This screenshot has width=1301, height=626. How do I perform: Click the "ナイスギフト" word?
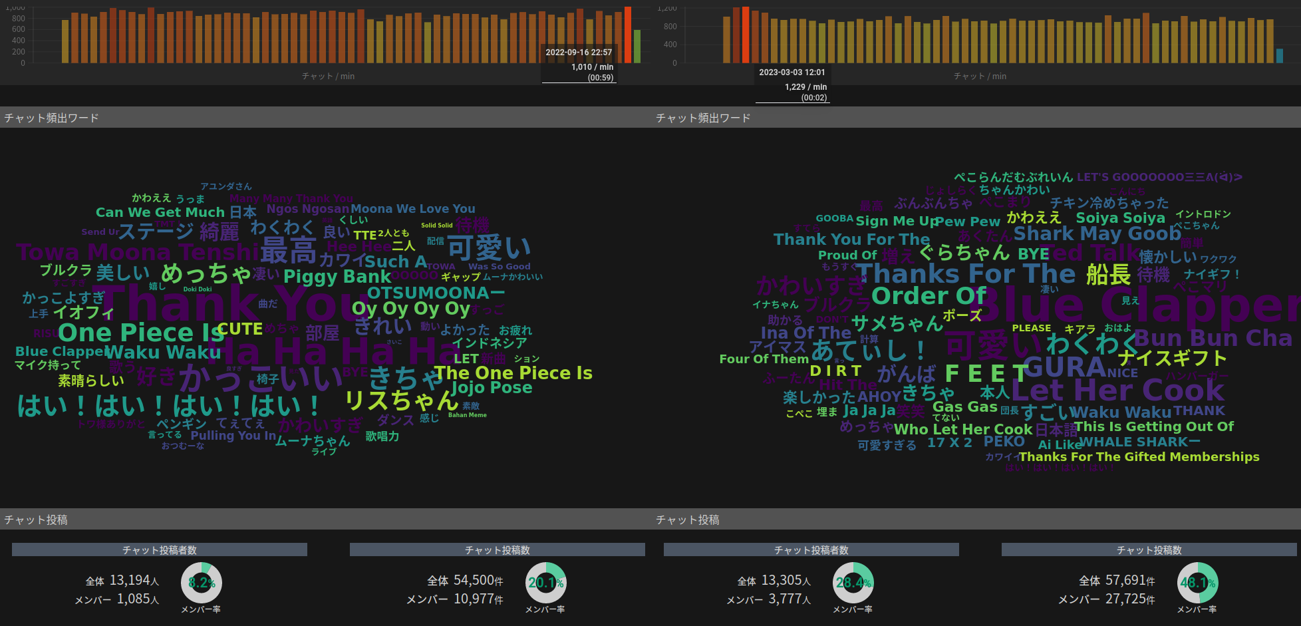(1172, 359)
